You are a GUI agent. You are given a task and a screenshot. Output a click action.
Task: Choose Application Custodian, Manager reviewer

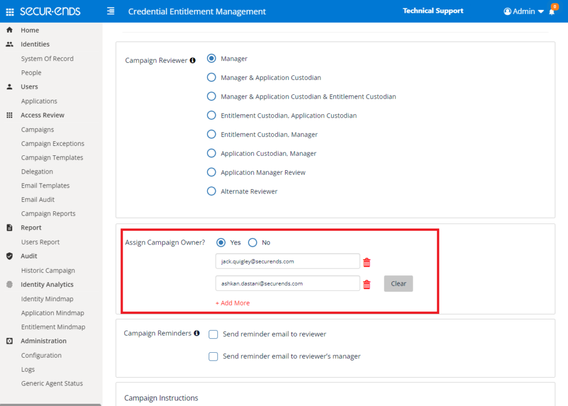(x=211, y=153)
